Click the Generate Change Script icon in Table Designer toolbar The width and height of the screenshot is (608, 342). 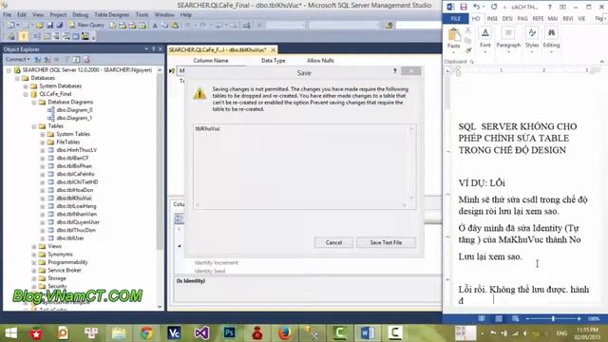[x=10, y=36]
